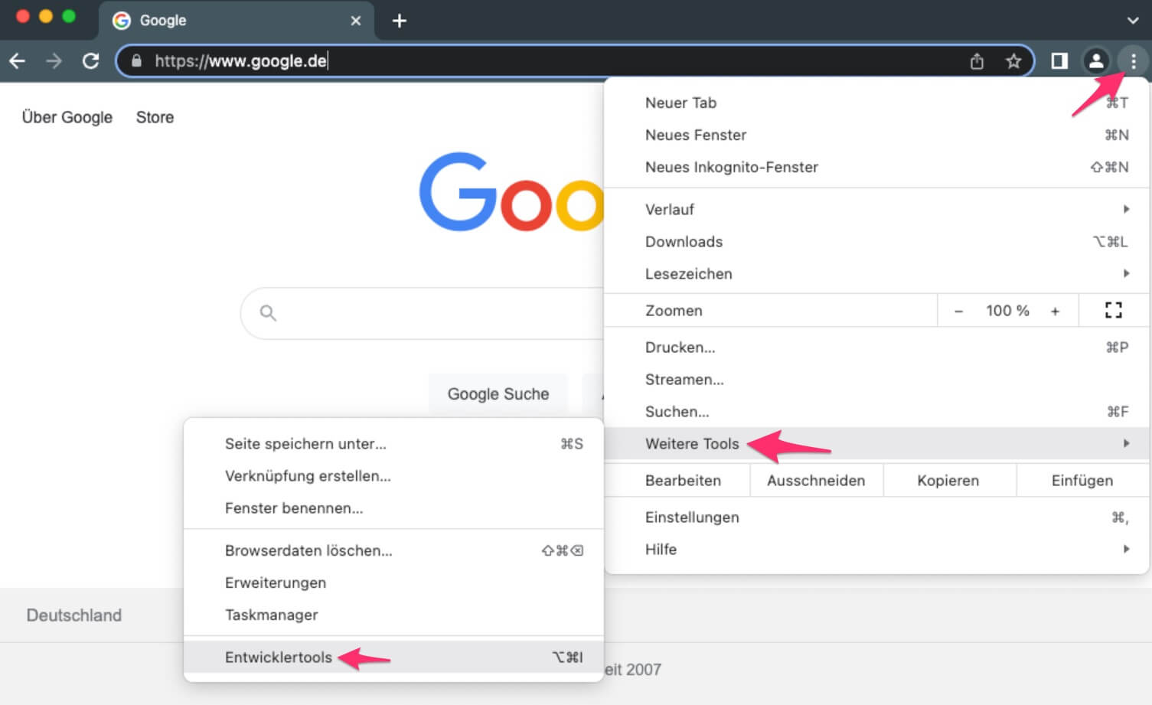Open the Weitere Tools submenu
This screenshot has width=1152, height=705.
click(x=692, y=443)
